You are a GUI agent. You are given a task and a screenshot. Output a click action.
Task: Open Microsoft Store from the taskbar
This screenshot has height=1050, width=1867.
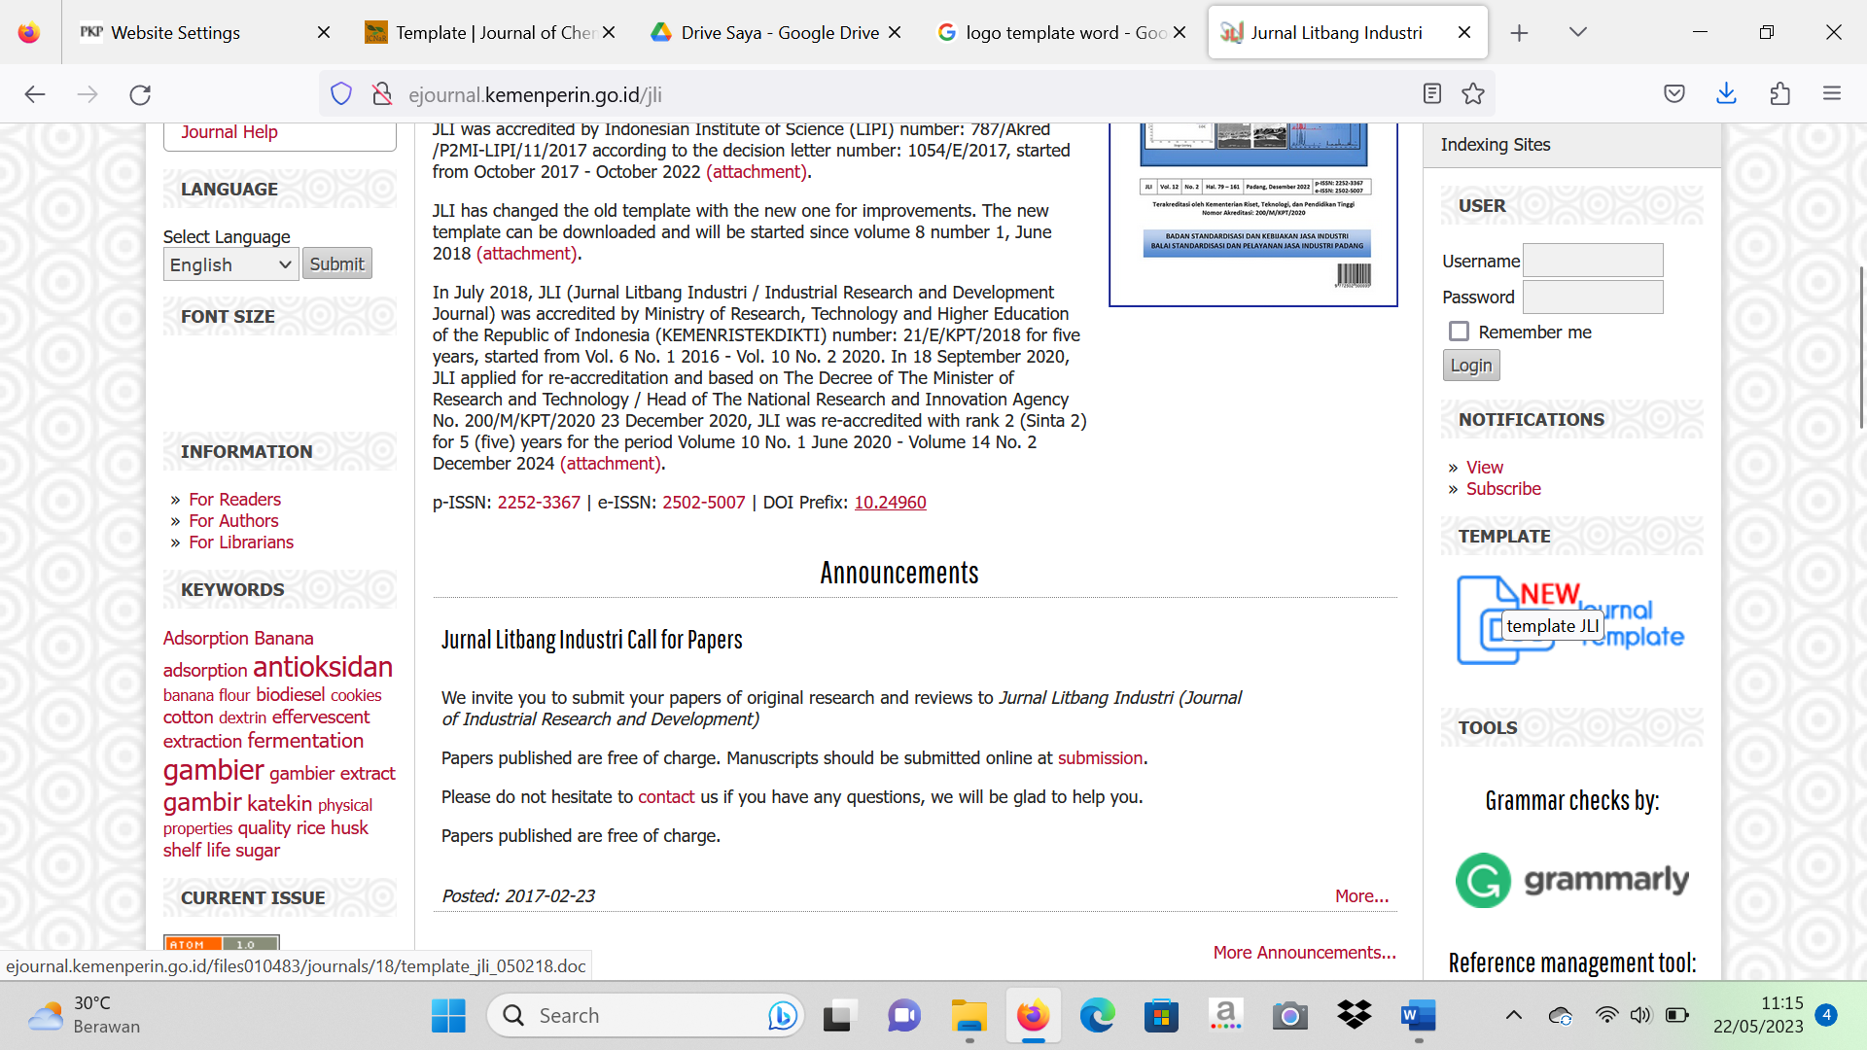coord(1161,1016)
